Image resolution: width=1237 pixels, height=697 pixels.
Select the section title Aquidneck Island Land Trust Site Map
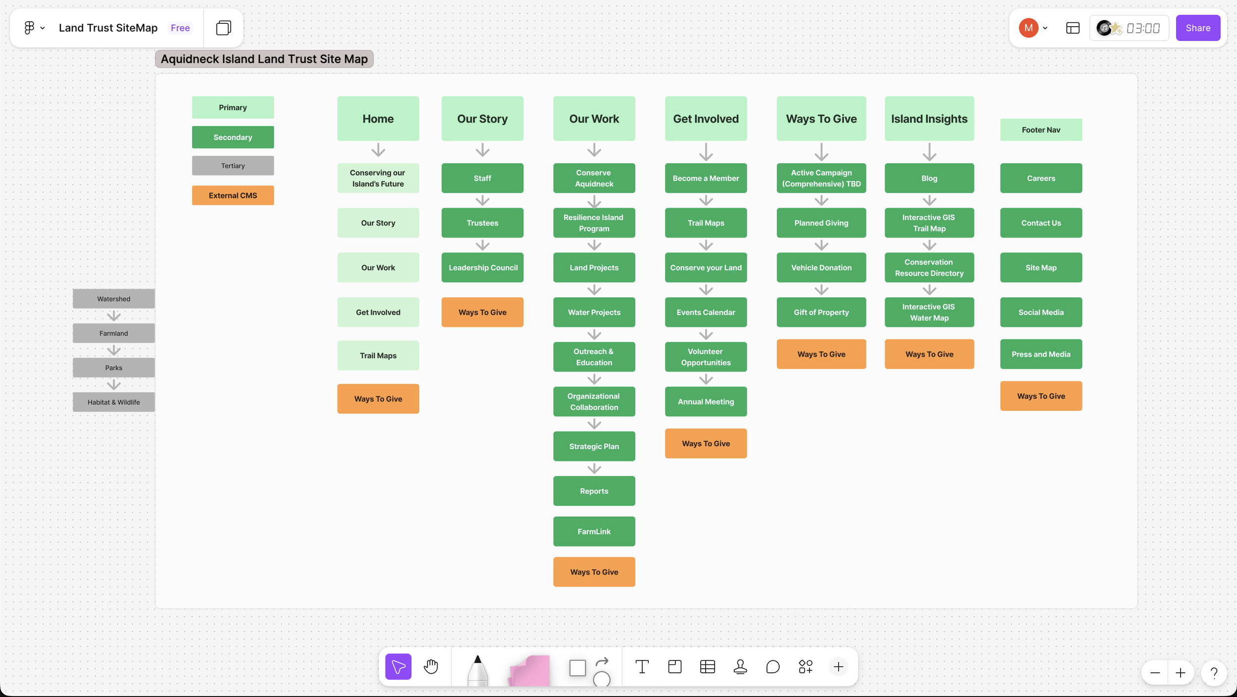click(x=264, y=59)
